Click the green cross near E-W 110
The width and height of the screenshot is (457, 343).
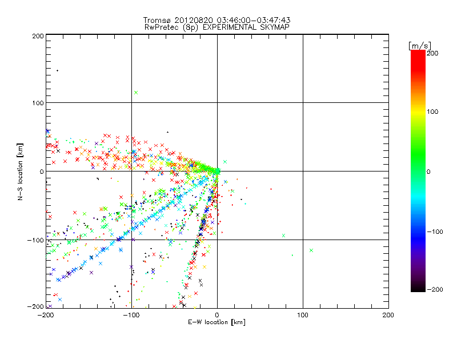(311, 250)
